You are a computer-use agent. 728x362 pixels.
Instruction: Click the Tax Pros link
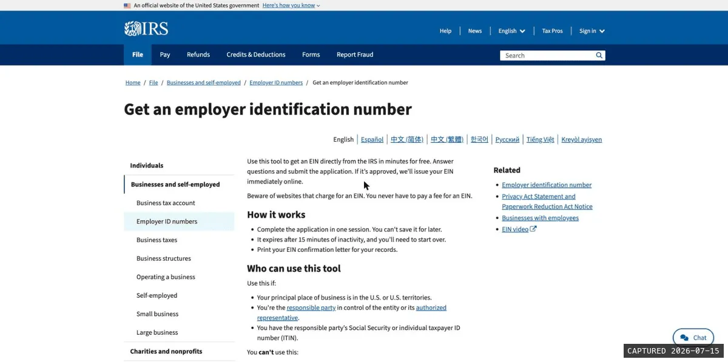(x=552, y=31)
